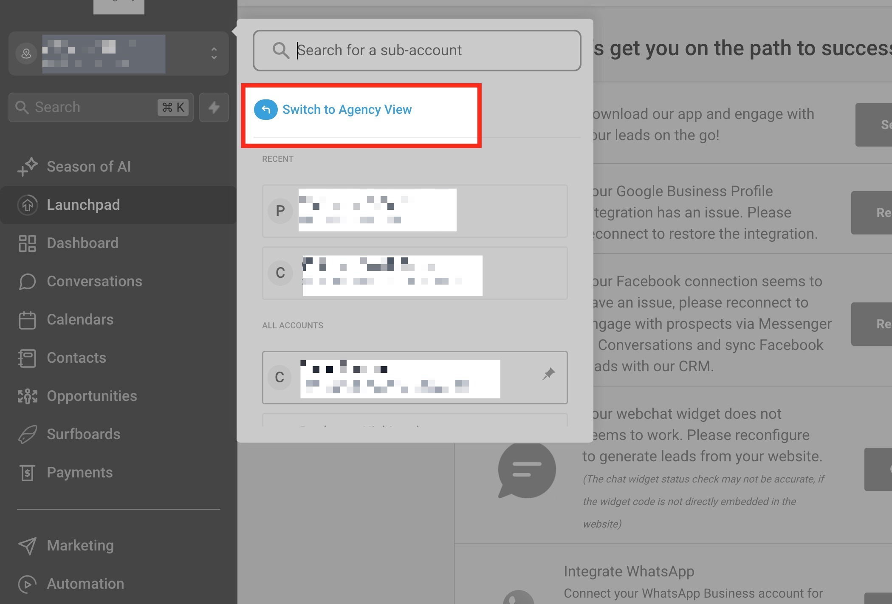
Task: Click the Conversations chat bubble icon
Action: [27, 282]
